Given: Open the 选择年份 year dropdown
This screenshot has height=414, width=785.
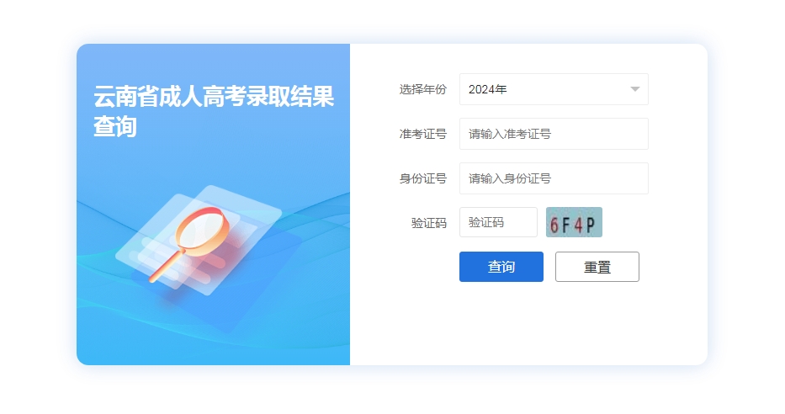Looking at the screenshot, I should click(x=554, y=89).
